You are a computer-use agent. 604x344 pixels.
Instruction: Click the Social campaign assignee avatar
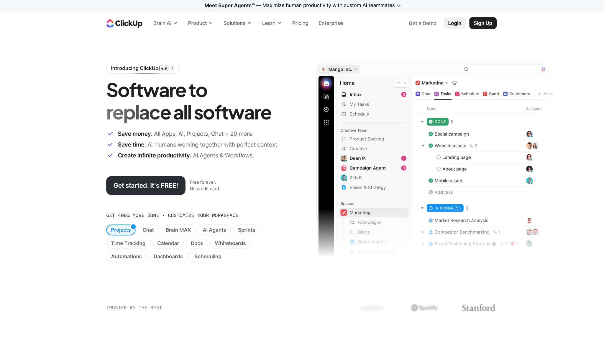(529, 134)
